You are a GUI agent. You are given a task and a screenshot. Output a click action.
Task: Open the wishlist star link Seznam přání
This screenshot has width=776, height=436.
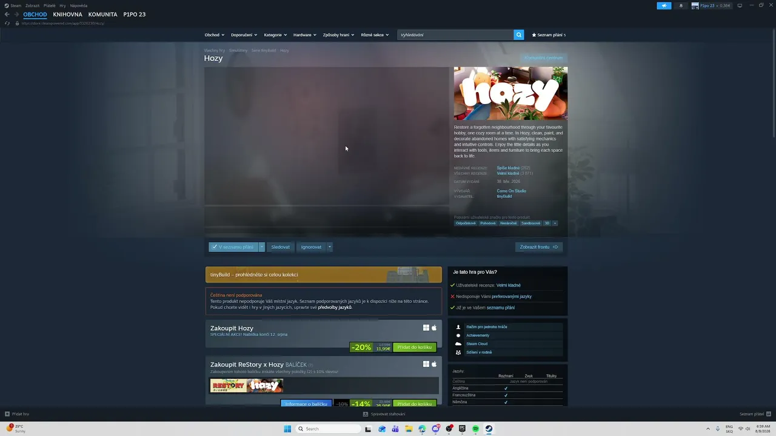tap(549, 35)
